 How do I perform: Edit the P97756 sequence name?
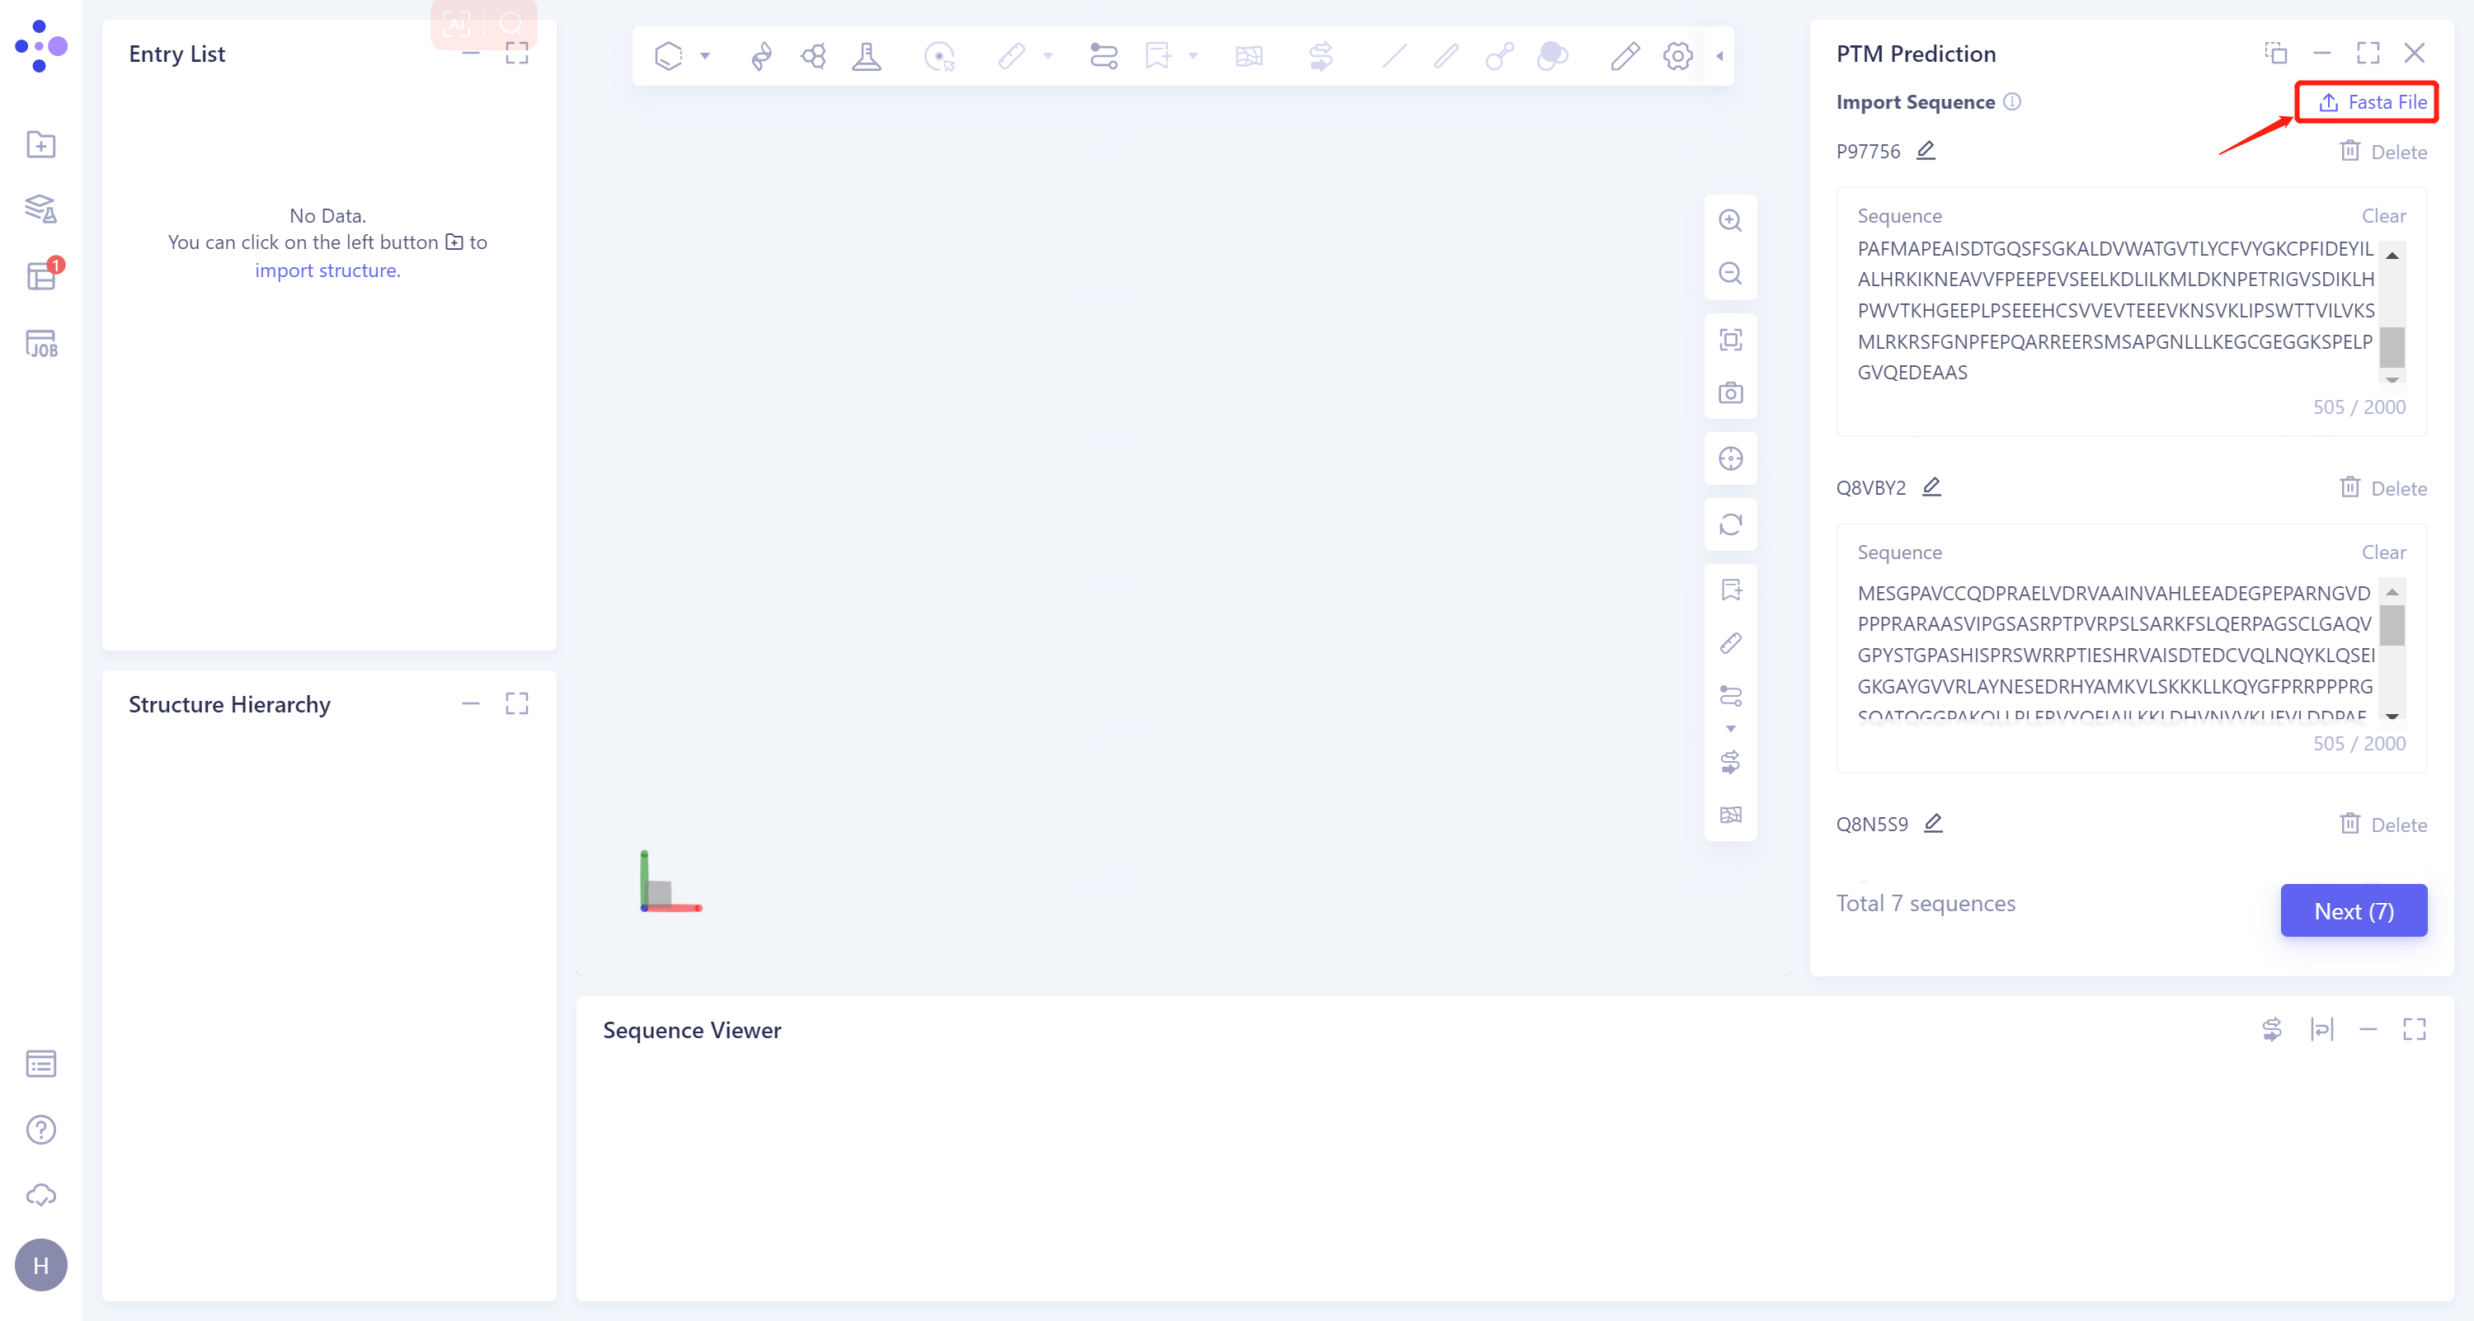click(1926, 151)
